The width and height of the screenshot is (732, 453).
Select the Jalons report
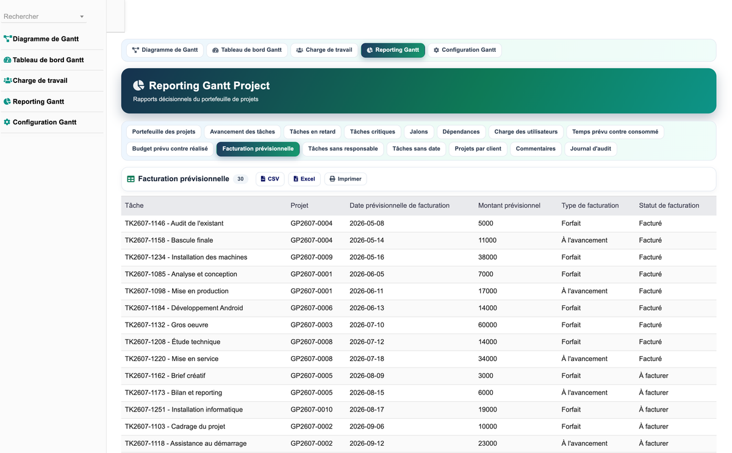[x=418, y=132]
